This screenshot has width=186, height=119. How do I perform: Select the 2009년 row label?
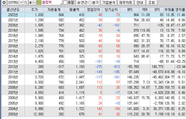[13, 82]
